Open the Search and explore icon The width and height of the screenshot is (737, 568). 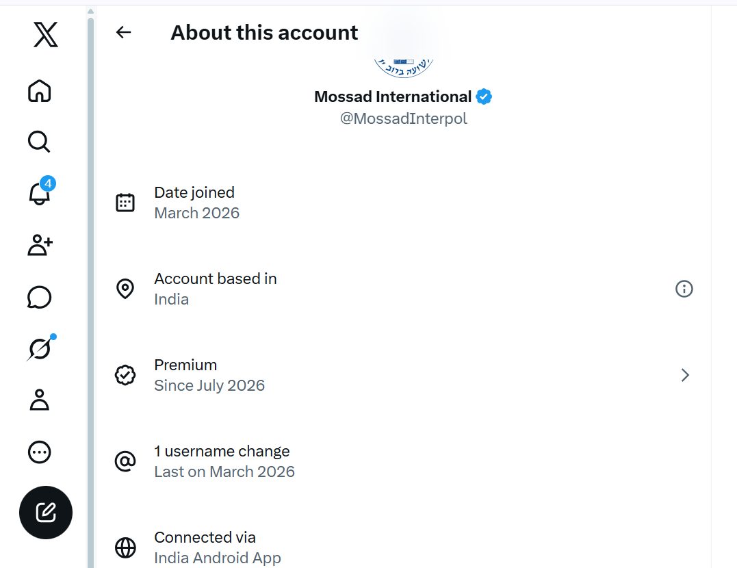coord(39,142)
